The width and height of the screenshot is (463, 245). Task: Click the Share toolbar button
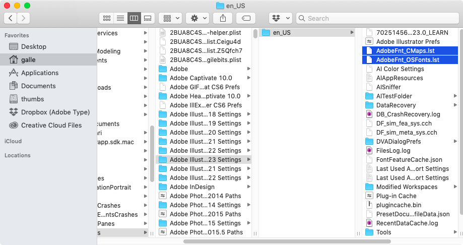tap(223, 18)
